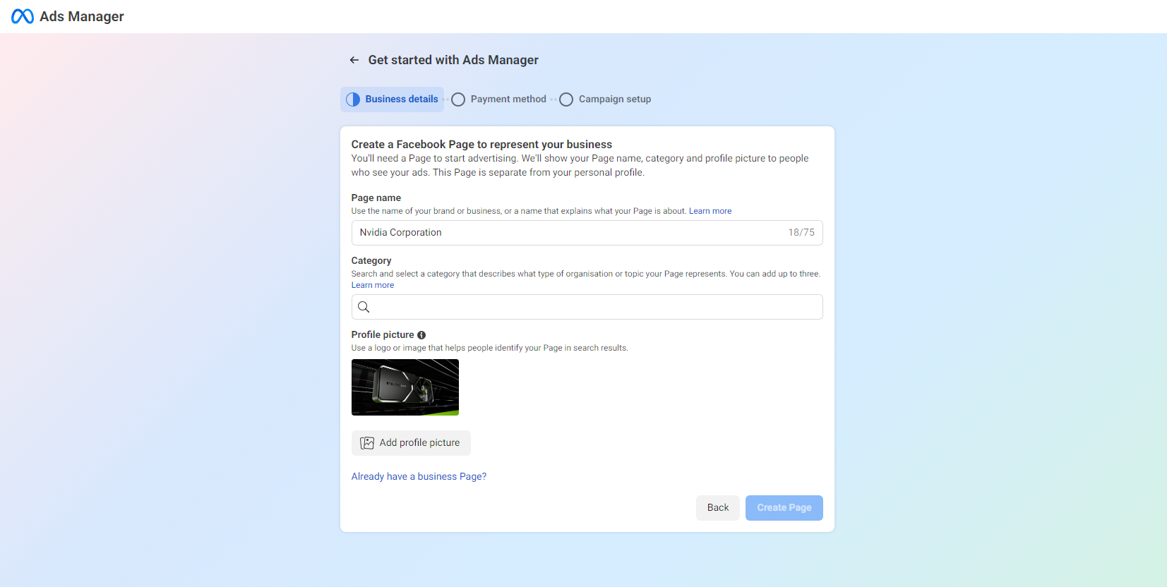This screenshot has width=1167, height=587.
Task: Click the Campaign setup circle step icon
Action: 566,99
